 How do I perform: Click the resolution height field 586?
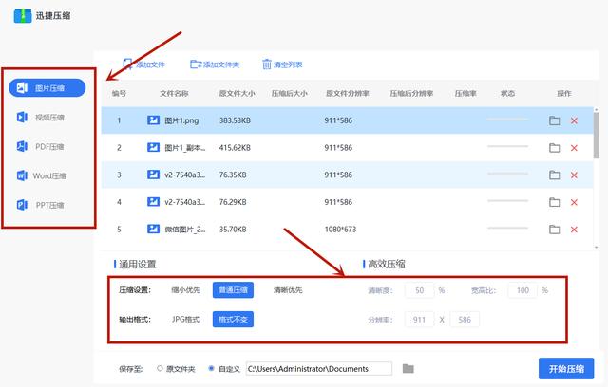pyautogui.click(x=465, y=320)
